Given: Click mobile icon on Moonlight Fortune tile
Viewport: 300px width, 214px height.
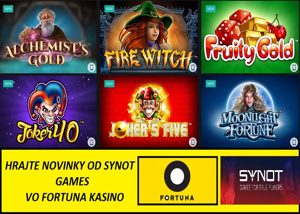Looking at the screenshot, I should point(294,142).
